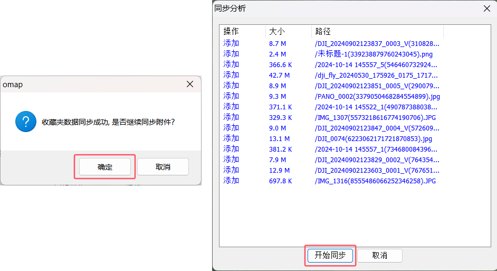Select the 未标题-1 png file row

(x=374, y=54)
